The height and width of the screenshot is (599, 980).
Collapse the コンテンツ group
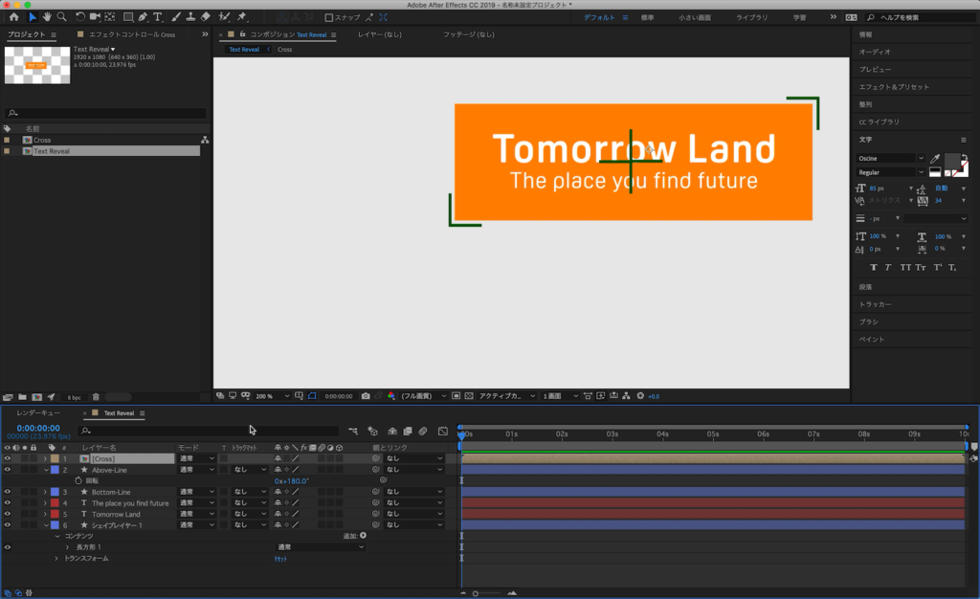pyautogui.click(x=56, y=536)
